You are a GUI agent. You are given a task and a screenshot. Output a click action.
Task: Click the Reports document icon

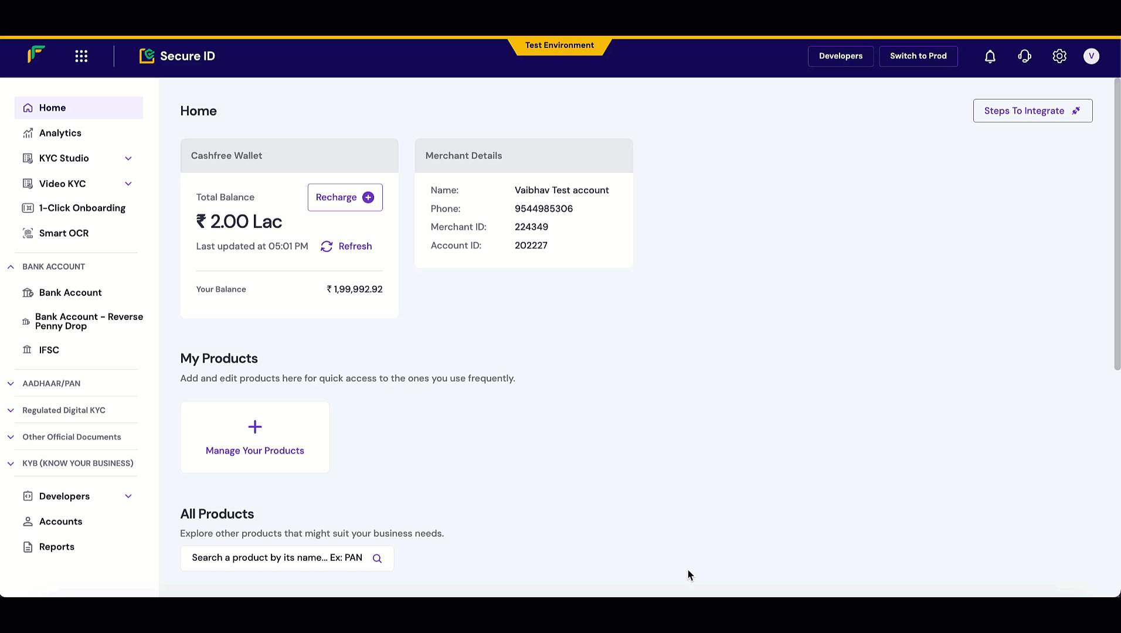pos(28,547)
